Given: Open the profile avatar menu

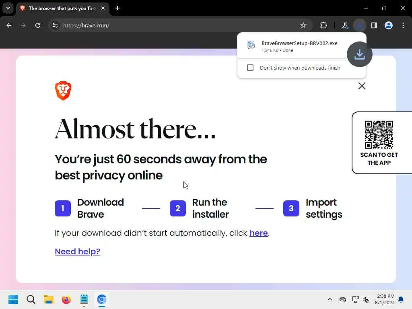Looking at the screenshot, I should click(x=389, y=25).
